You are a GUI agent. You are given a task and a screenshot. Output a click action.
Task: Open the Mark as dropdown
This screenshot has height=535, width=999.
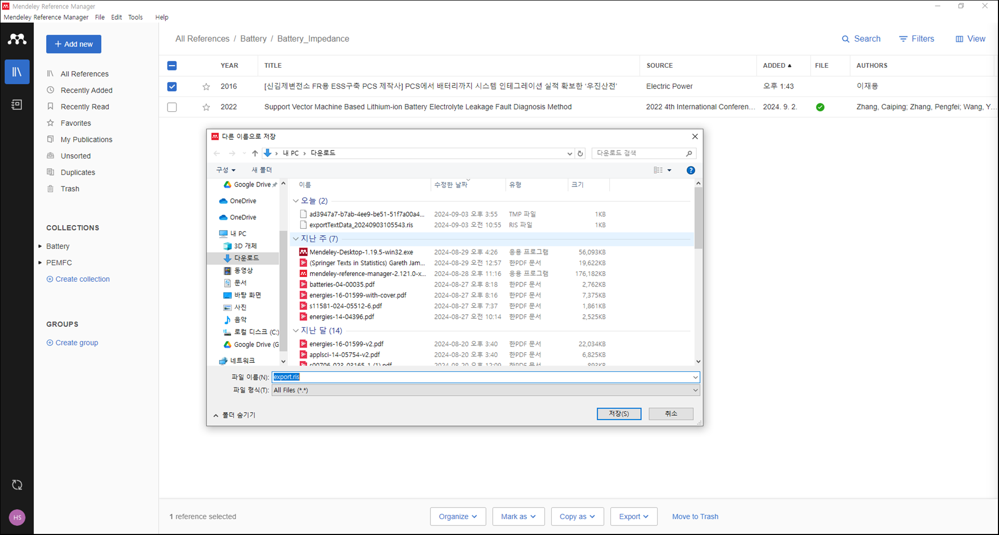coord(518,516)
